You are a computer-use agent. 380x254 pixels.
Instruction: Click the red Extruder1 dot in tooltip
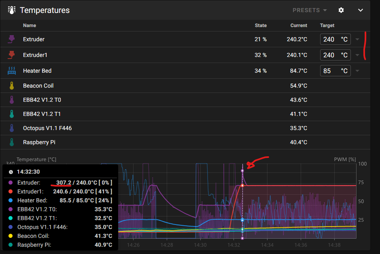11,191
